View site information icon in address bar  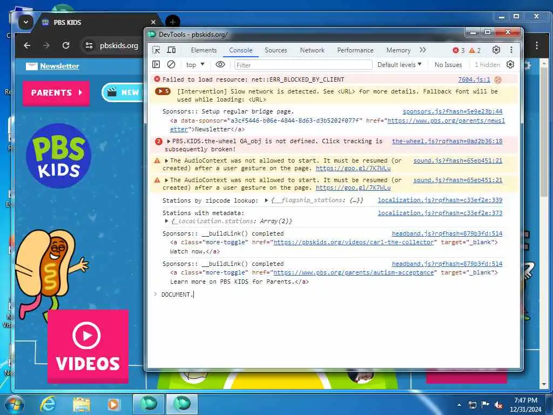pyautogui.click(x=89, y=45)
